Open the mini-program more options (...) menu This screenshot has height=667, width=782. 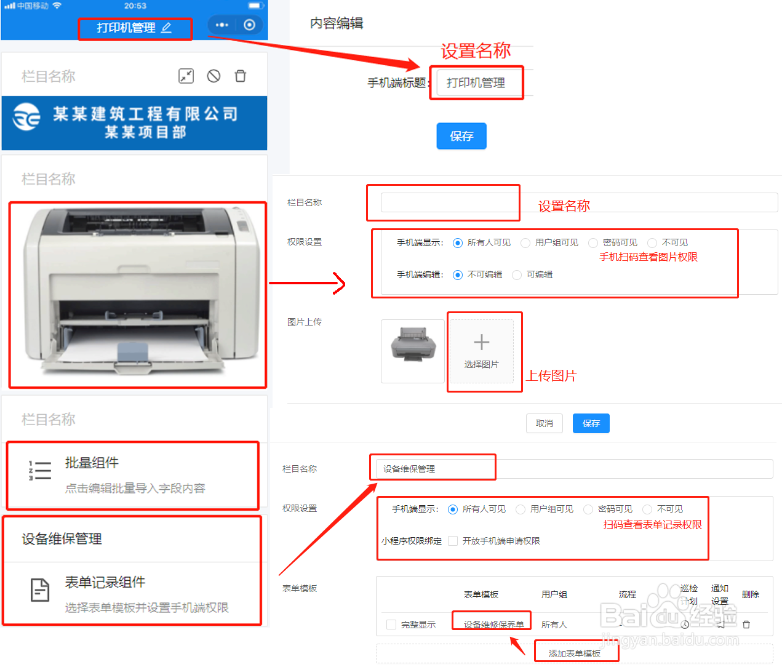[x=221, y=25]
